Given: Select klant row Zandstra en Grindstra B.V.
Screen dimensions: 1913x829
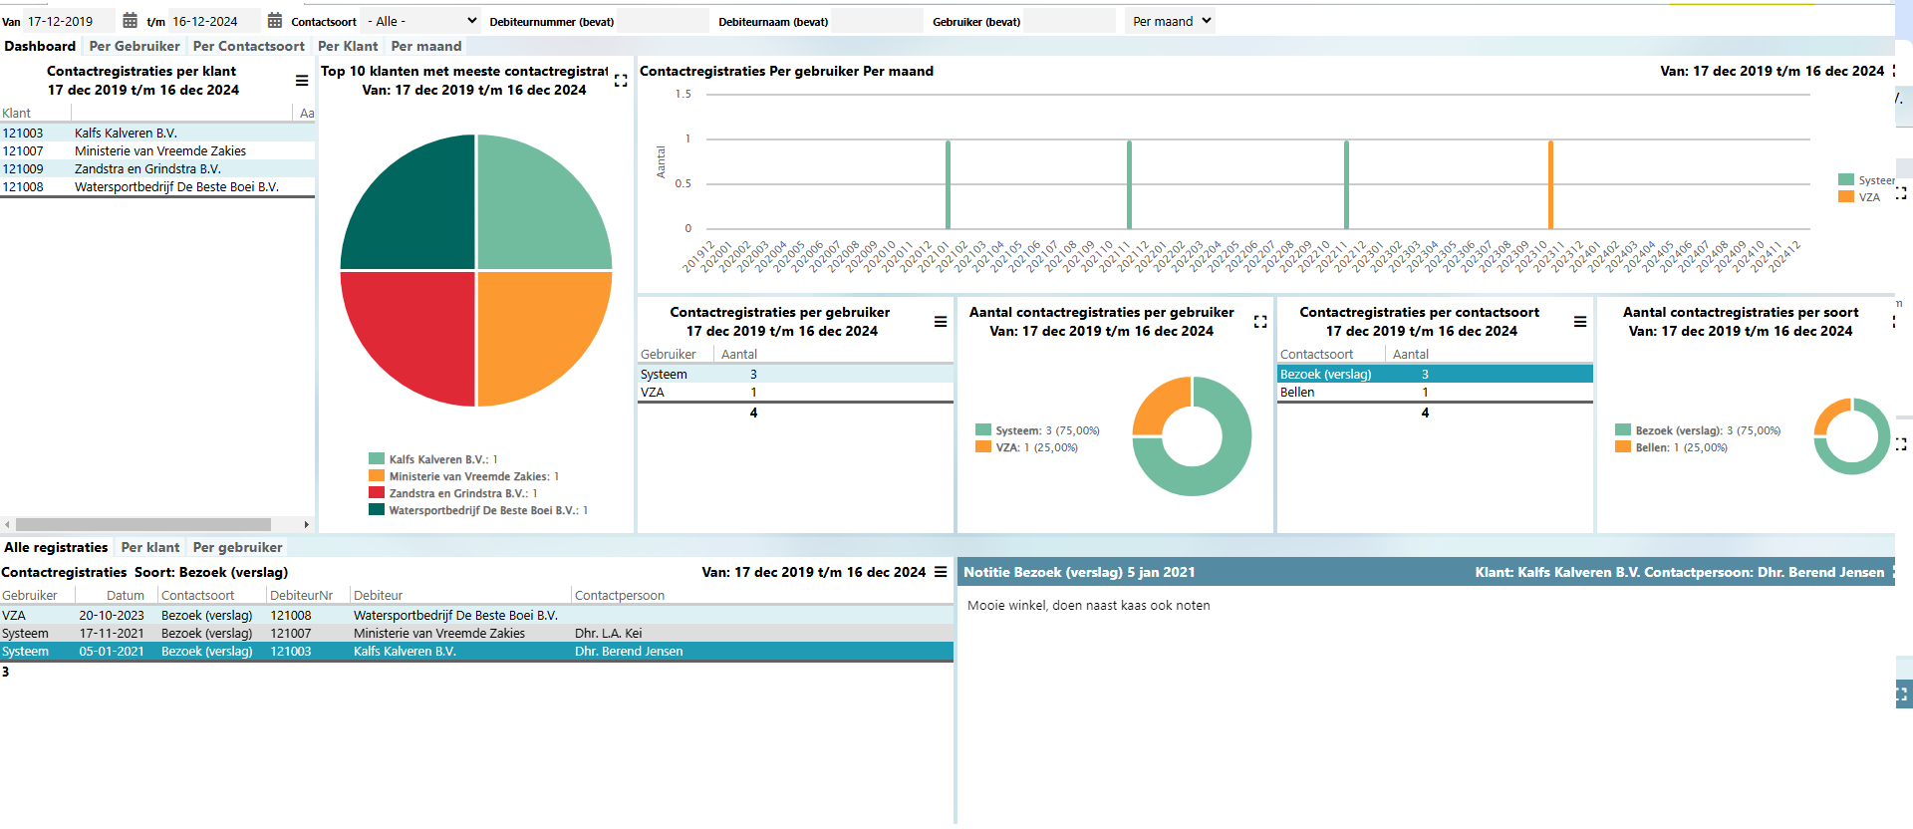Looking at the screenshot, I should click(157, 168).
